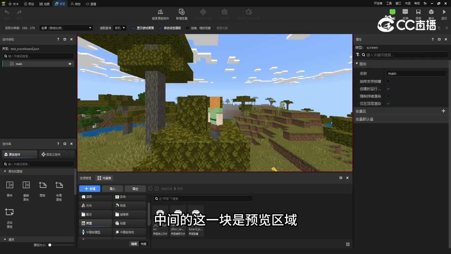
Task: Select the 中国版特效 resource category
Action: (129, 232)
